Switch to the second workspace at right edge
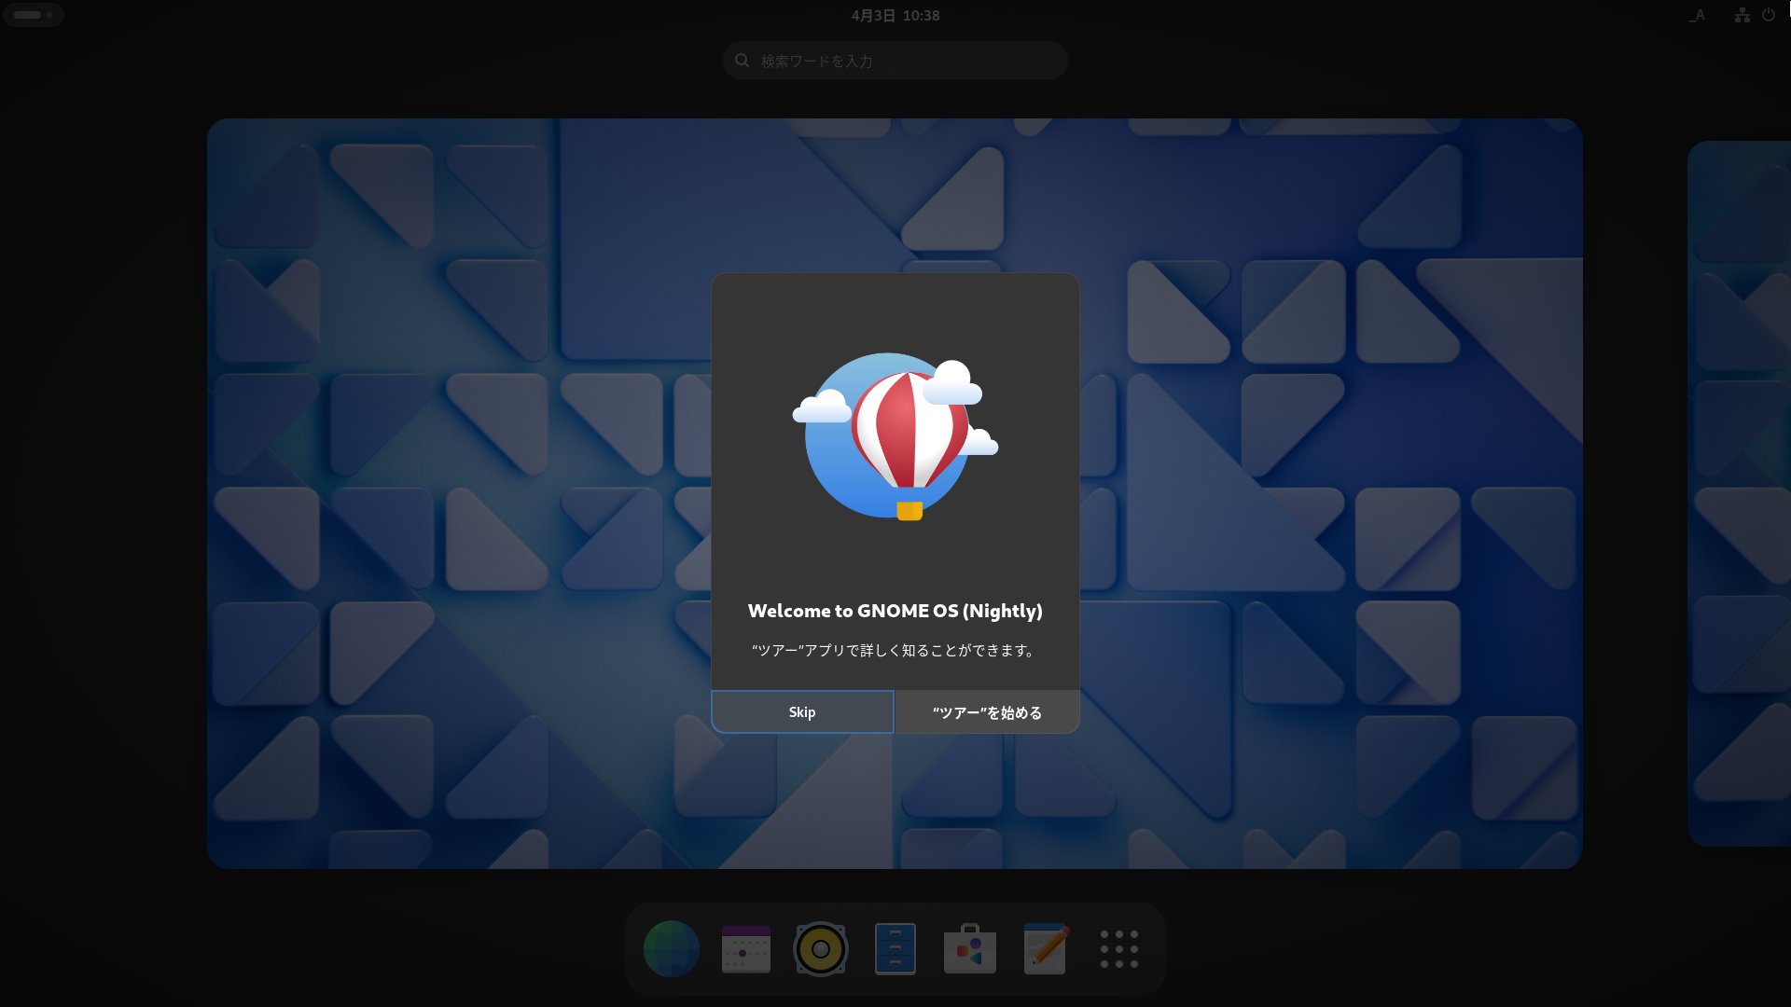Image resolution: width=1791 pixels, height=1007 pixels. [x=1740, y=494]
